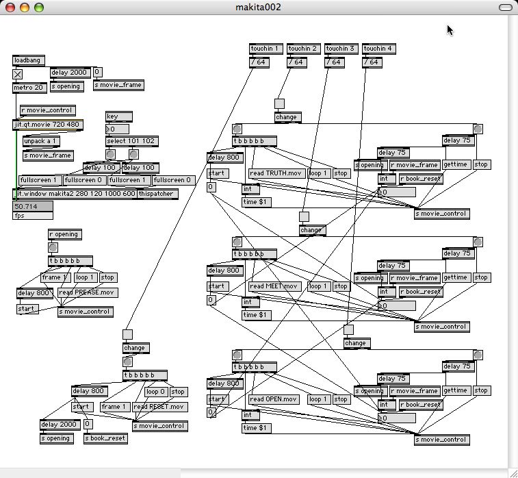Click the number box below key object
The height and width of the screenshot is (478, 518).
(x=117, y=129)
